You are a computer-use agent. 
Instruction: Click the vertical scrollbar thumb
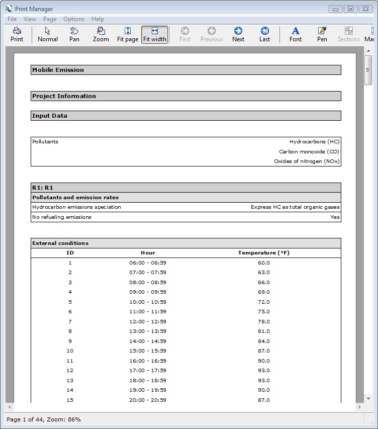tap(368, 70)
